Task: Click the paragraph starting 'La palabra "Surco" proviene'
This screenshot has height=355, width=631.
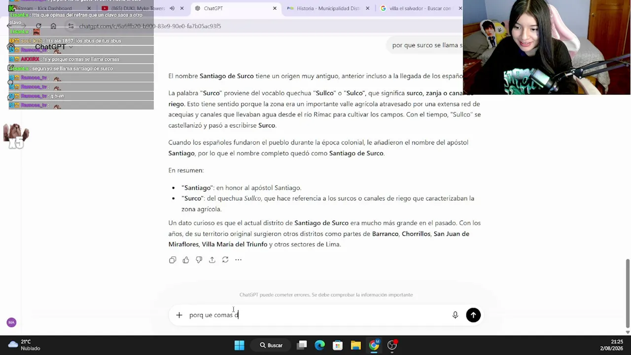Action: pos(324,109)
